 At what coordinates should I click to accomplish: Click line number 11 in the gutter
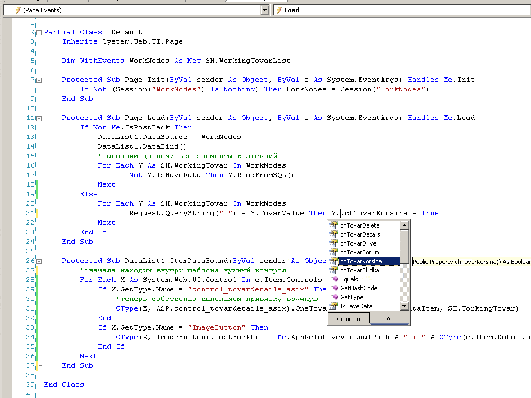click(30, 118)
